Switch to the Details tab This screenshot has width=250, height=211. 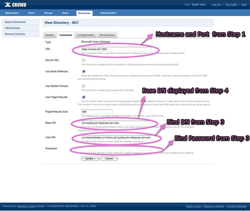point(50,35)
